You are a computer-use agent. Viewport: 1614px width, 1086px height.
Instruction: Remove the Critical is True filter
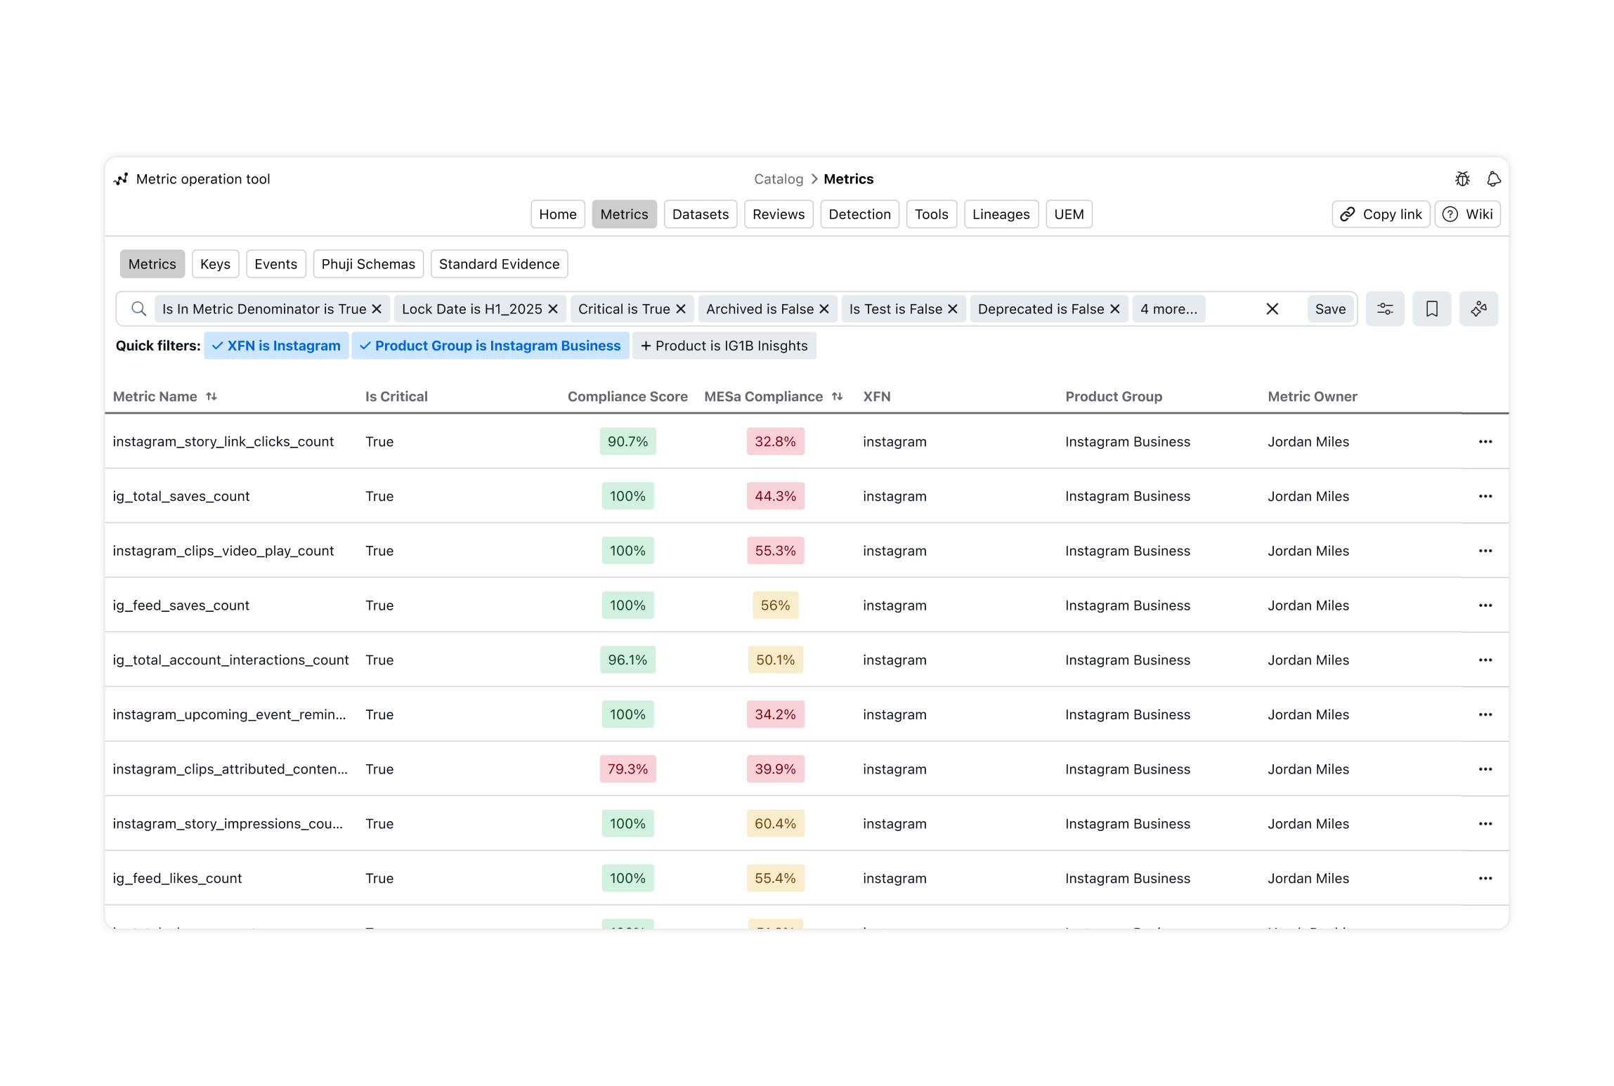click(x=681, y=309)
